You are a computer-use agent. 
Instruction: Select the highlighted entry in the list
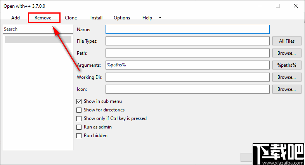click(38, 39)
